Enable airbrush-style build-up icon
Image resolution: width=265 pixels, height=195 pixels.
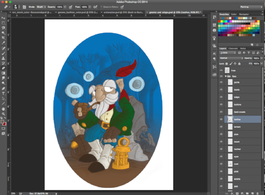point(95,7)
